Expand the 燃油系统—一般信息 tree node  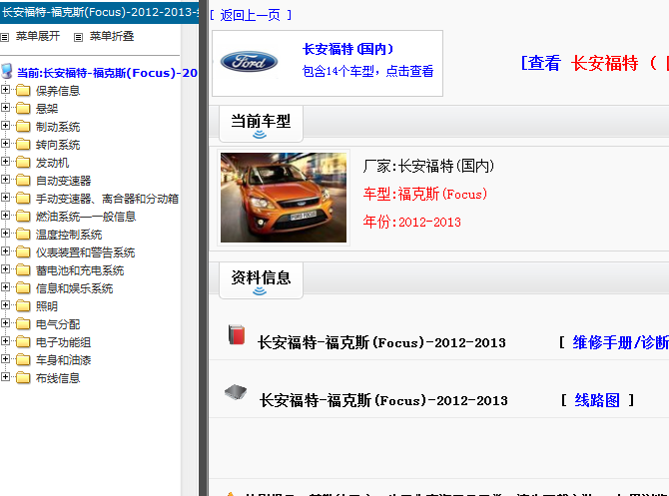coord(5,216)
